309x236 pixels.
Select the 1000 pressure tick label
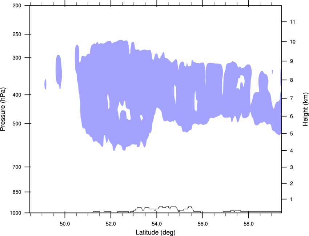pyautogui.click(x=16, y=213)
